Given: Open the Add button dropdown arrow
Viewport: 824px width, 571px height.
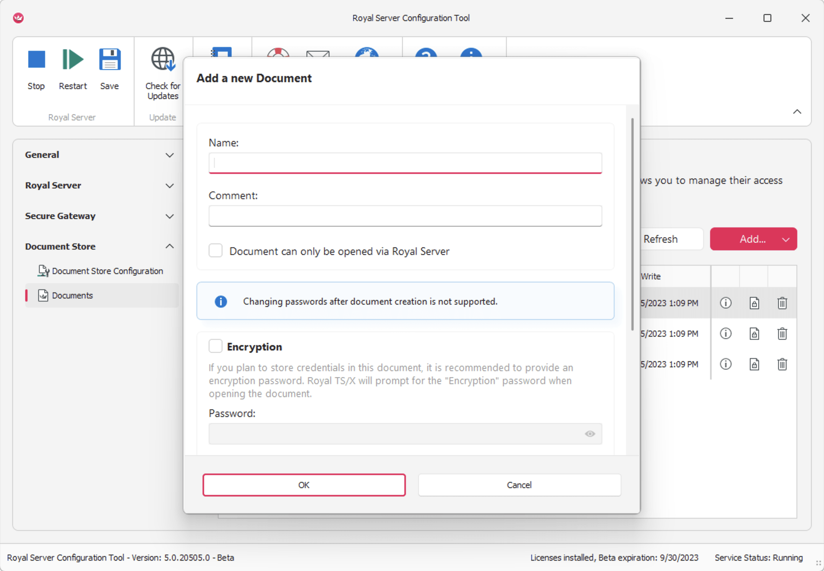Looking at the screenshot, I should click(786, 240).
